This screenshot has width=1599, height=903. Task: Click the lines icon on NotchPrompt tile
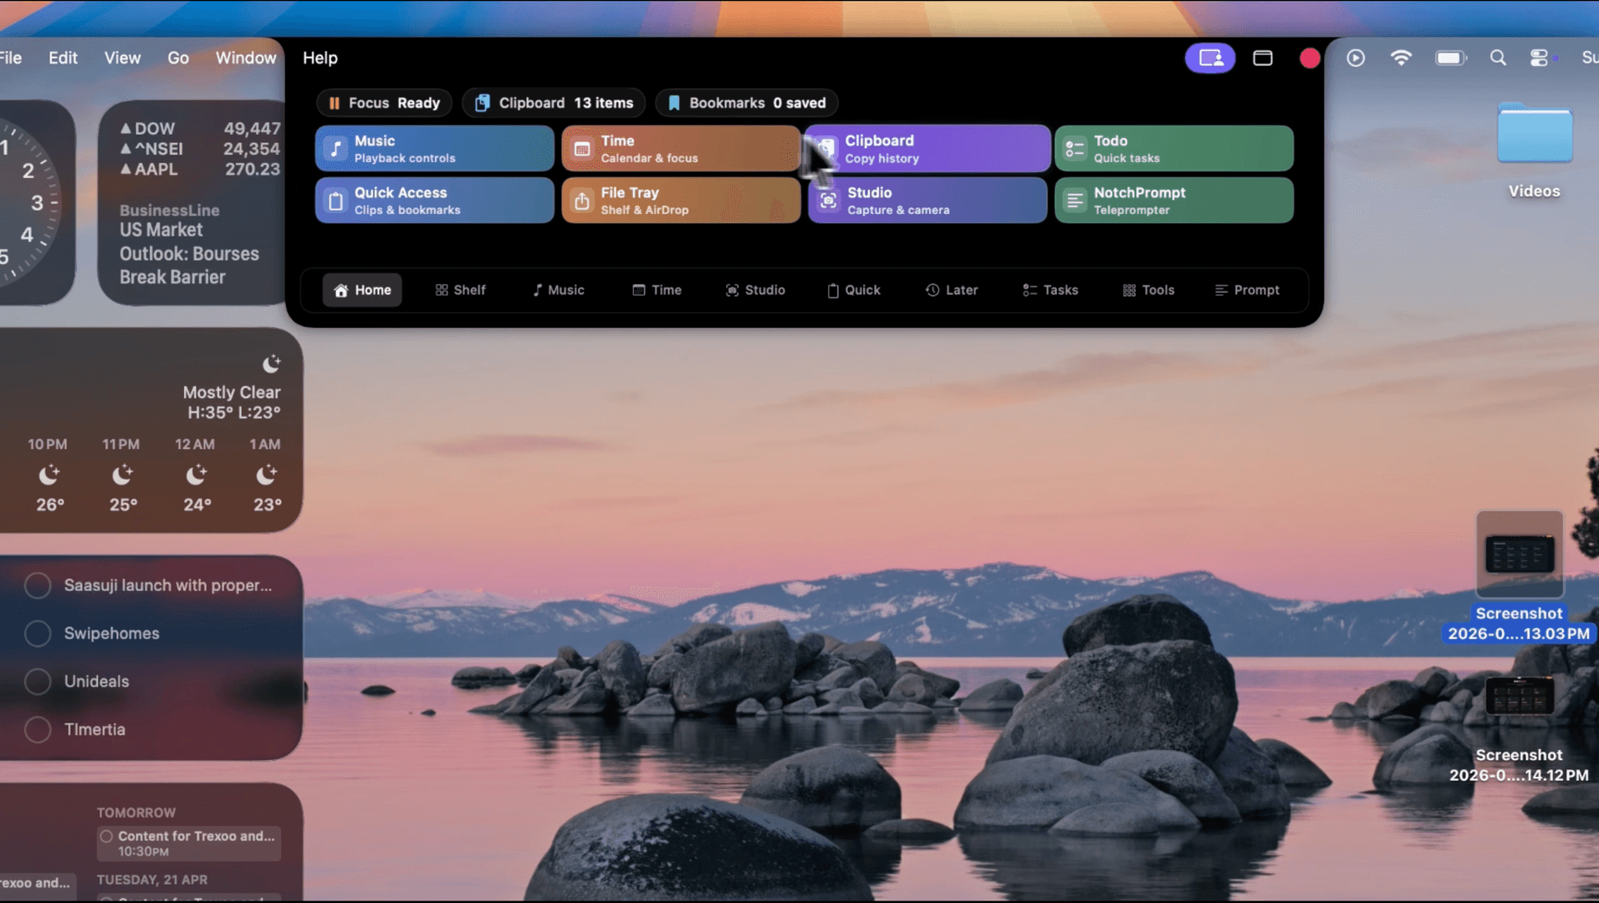click(1075, 201)
